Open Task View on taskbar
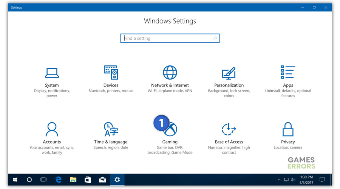 coord(43,180)
